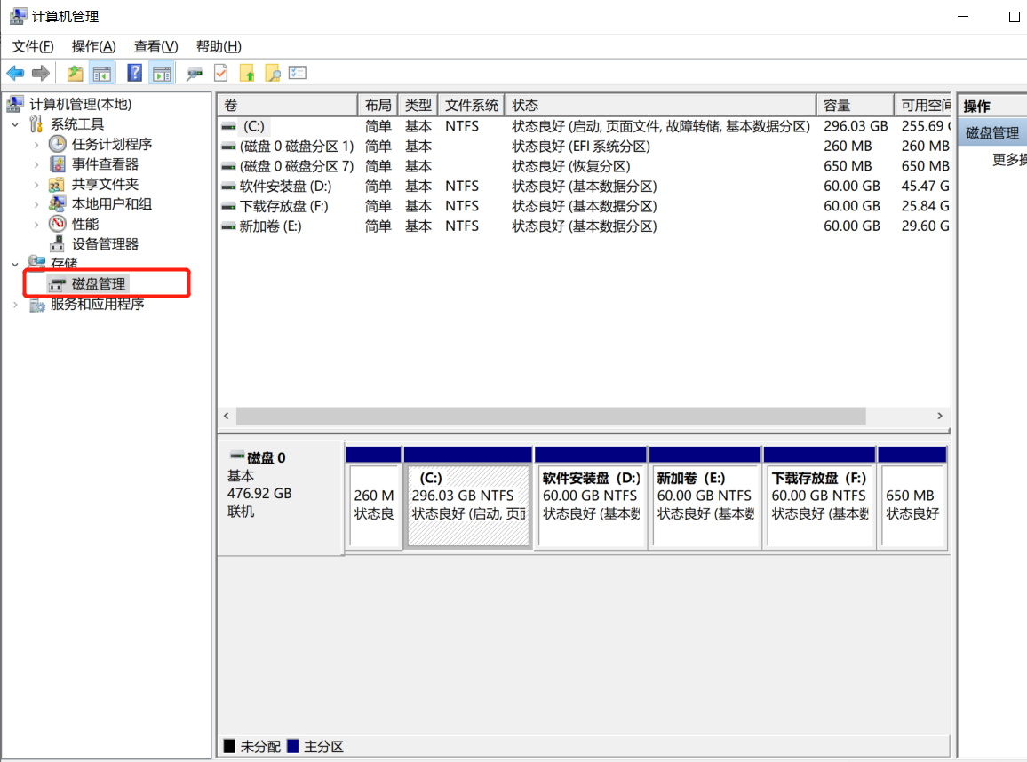
Task: Click the yellow note with green arrow icon
Action: coord(247,74)
